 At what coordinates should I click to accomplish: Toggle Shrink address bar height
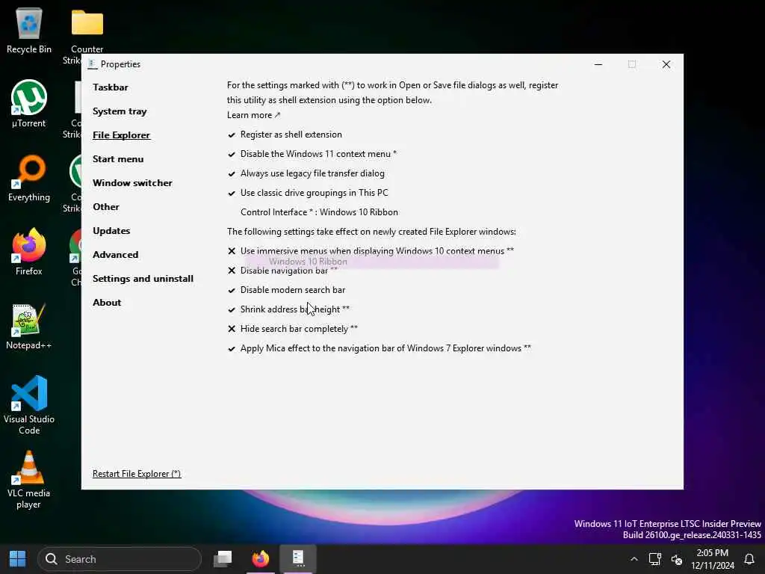click(x=288, y=309)
